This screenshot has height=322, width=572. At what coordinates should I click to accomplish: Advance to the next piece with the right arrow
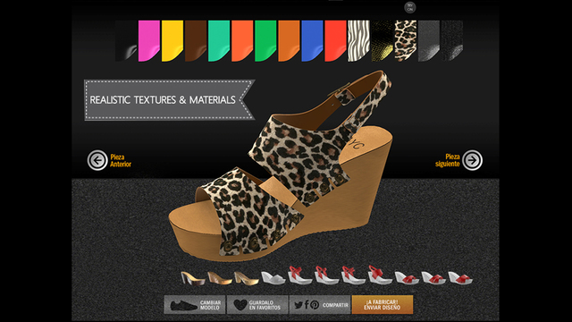click(473, 160)
